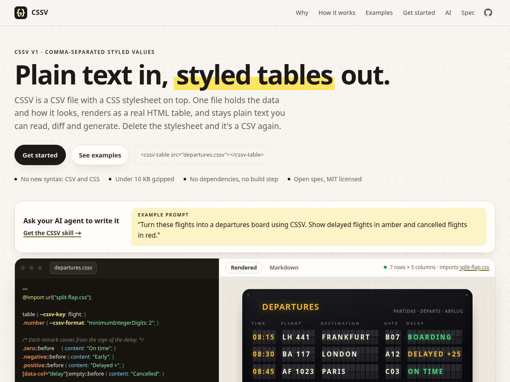The image size is (510, 382).
Task: Click the dark Get started button
Action: point(40,155)
